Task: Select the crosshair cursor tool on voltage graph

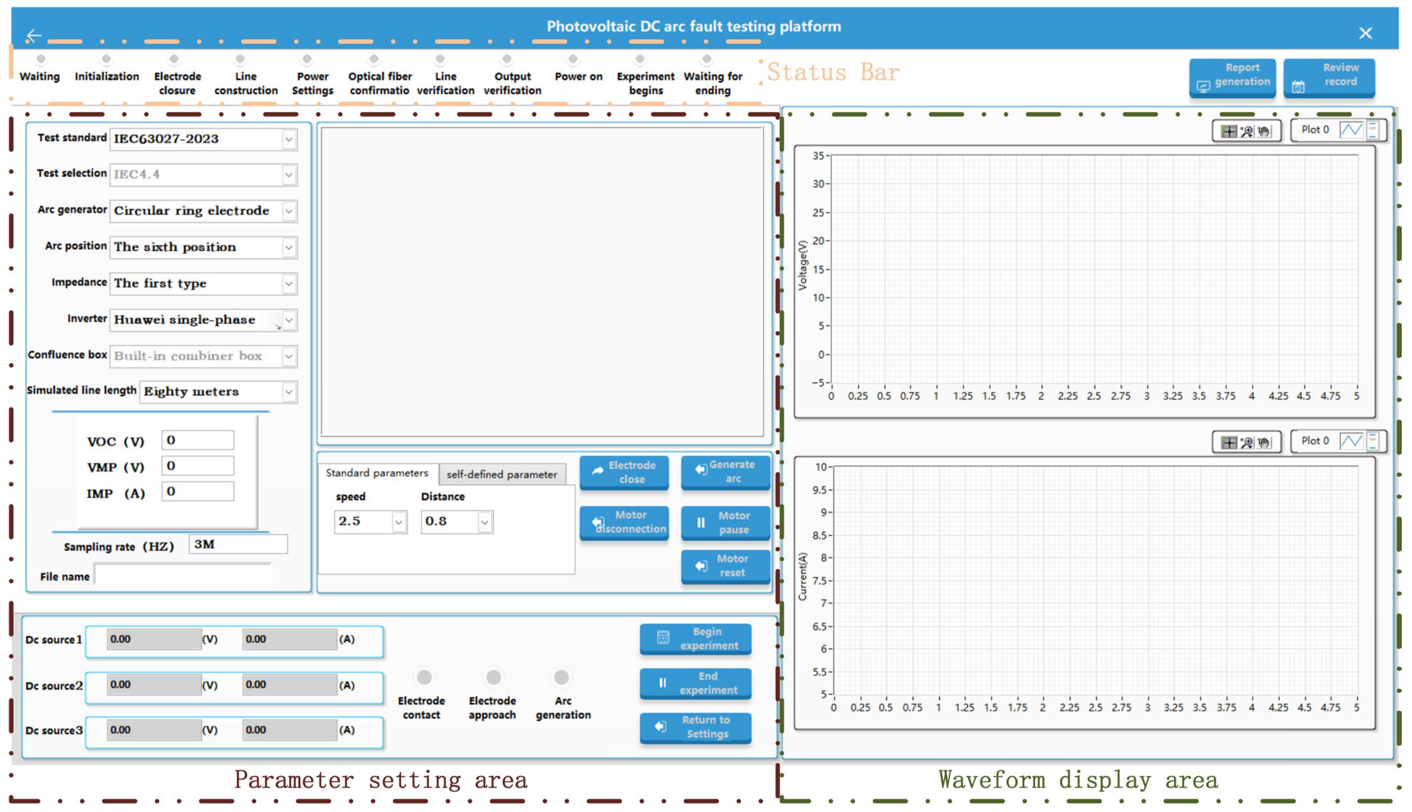Action: 1229,131
